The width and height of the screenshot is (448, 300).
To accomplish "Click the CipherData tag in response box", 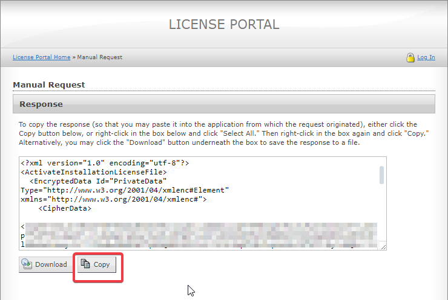I will [64, 208].
